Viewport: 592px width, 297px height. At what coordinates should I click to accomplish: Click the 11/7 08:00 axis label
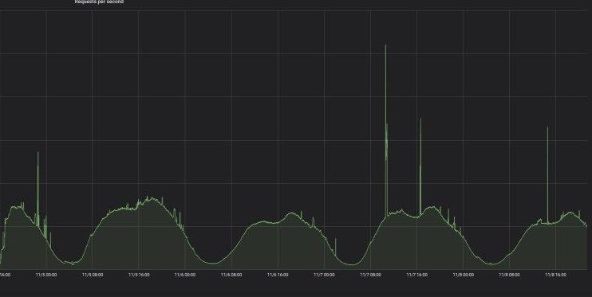[x=370, y=276]
